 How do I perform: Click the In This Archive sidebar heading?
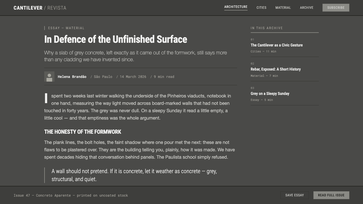pos(267,28)
